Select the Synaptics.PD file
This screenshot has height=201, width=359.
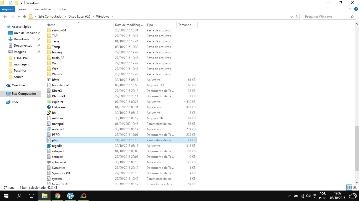click(121, 173)
